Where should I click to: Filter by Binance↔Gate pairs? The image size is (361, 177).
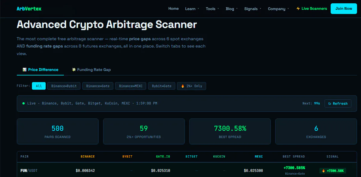click(98, 86)
